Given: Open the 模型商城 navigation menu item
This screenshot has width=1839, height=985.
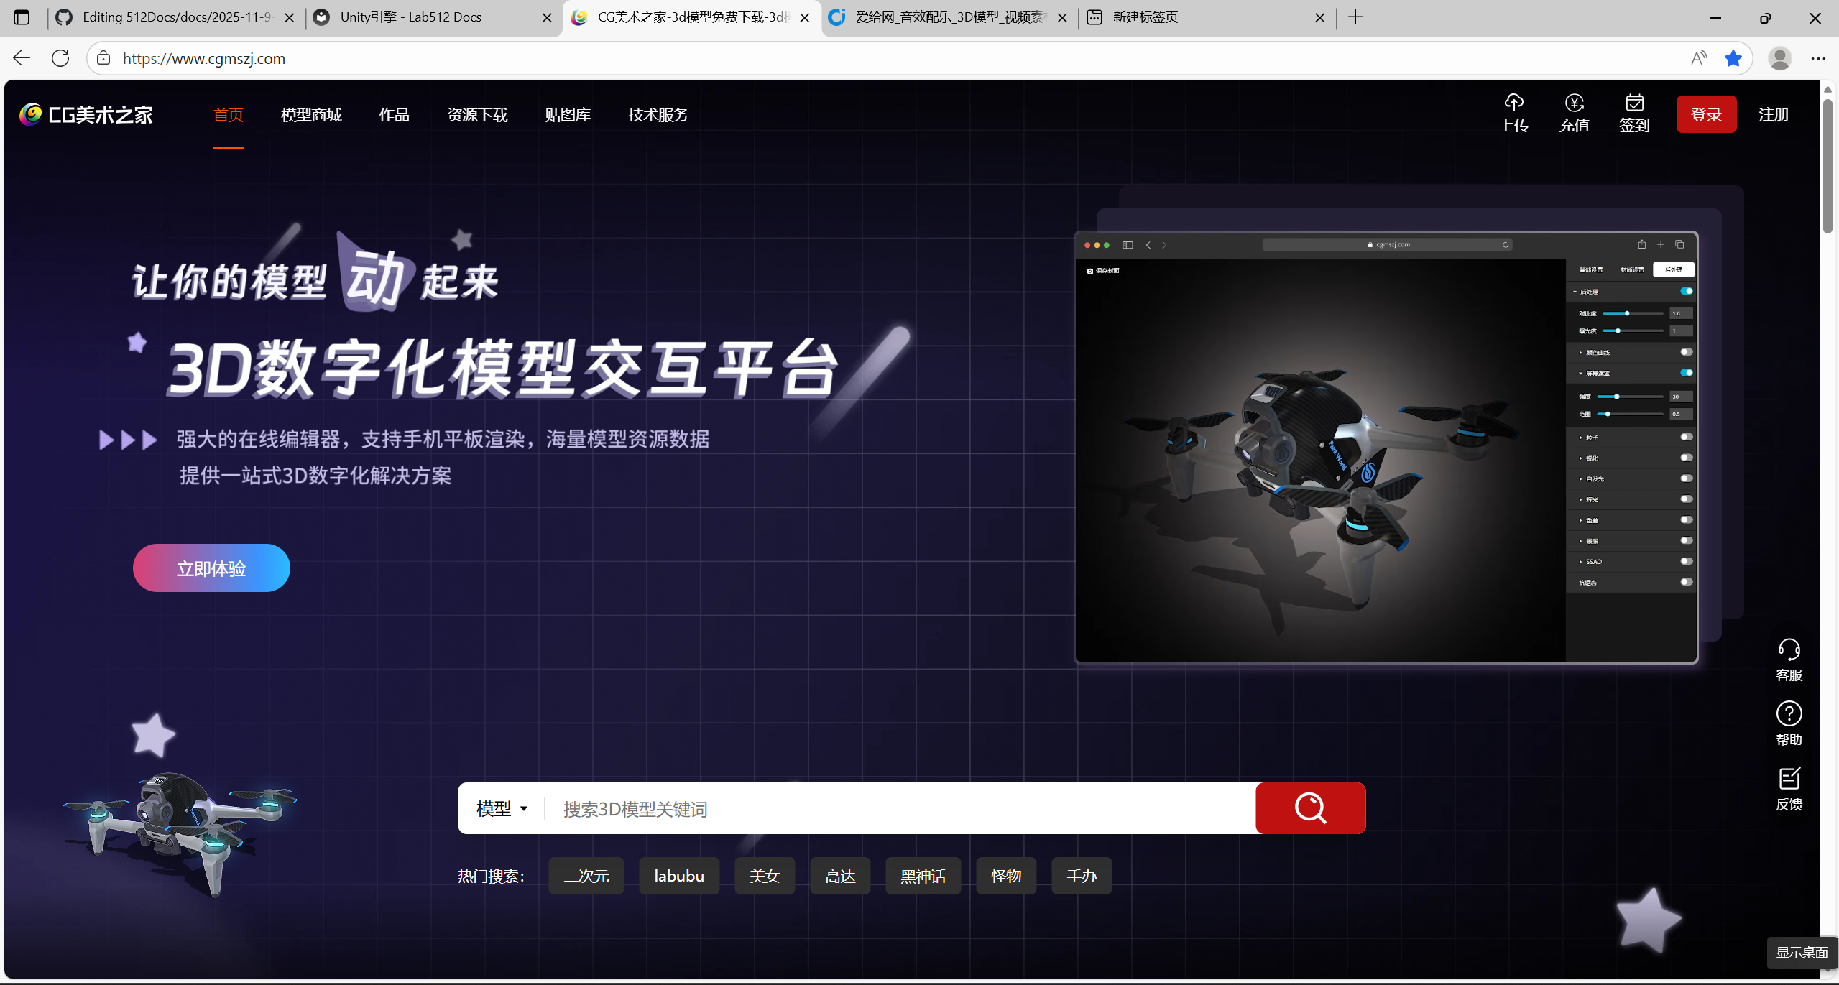Looking at the screenshot, I should 311,115.
